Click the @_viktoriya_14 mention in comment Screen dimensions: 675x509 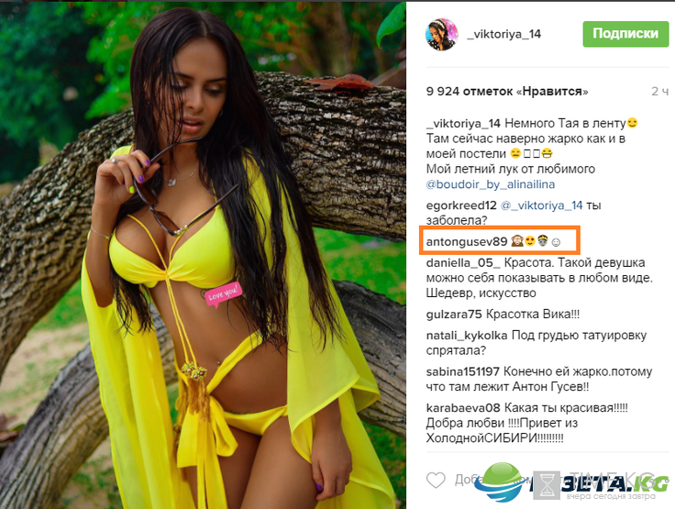point(541,205)
